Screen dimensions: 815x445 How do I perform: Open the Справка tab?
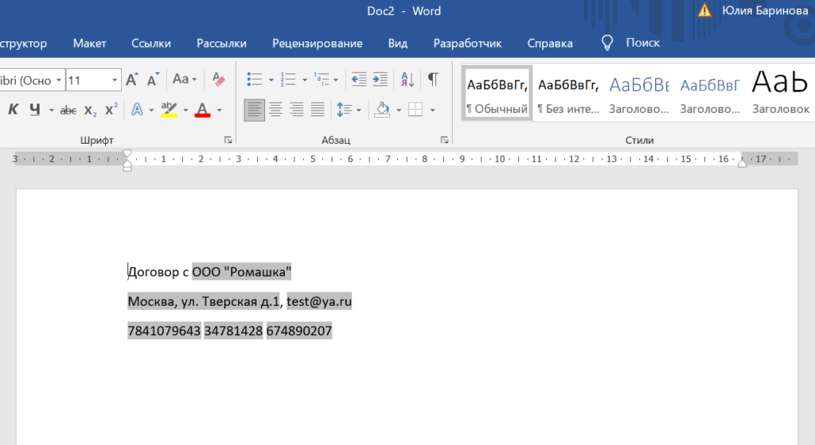point(550,43)
